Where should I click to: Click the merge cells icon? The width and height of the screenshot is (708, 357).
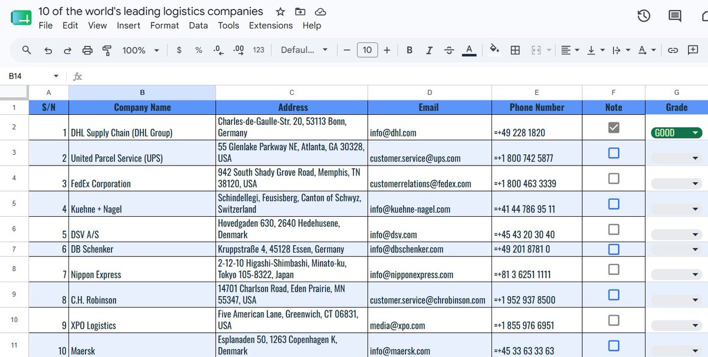[536, 50]
